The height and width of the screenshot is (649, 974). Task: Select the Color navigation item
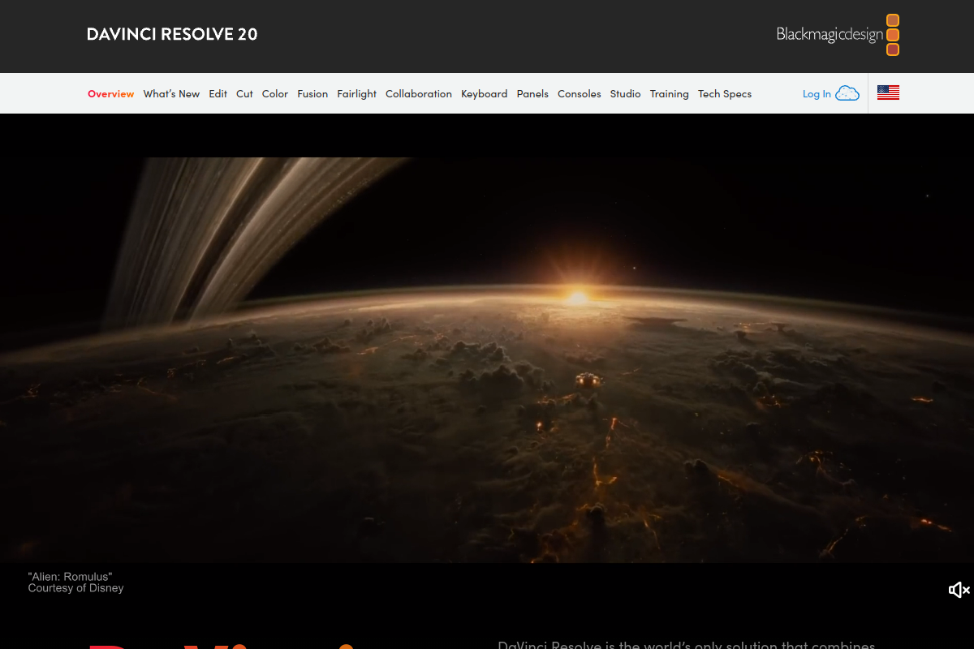click(274, 93)
